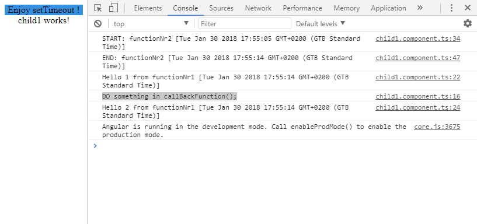Close DevTools with the X icon
Screen dimensions: 477x224
(468, 8)
